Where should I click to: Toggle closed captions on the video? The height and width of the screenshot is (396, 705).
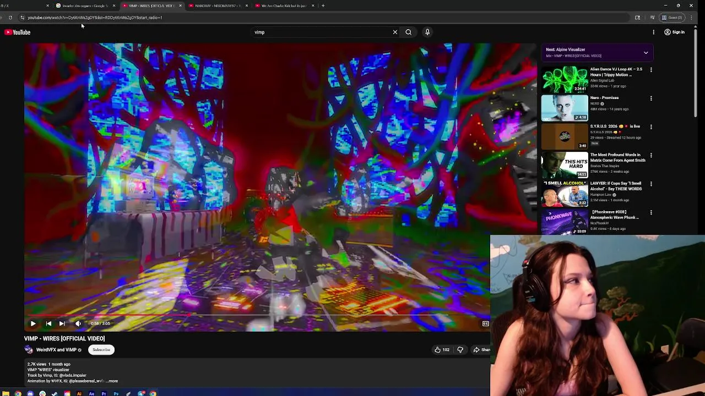coord(486,323)
